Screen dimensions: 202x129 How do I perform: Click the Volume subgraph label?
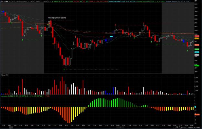3,75
